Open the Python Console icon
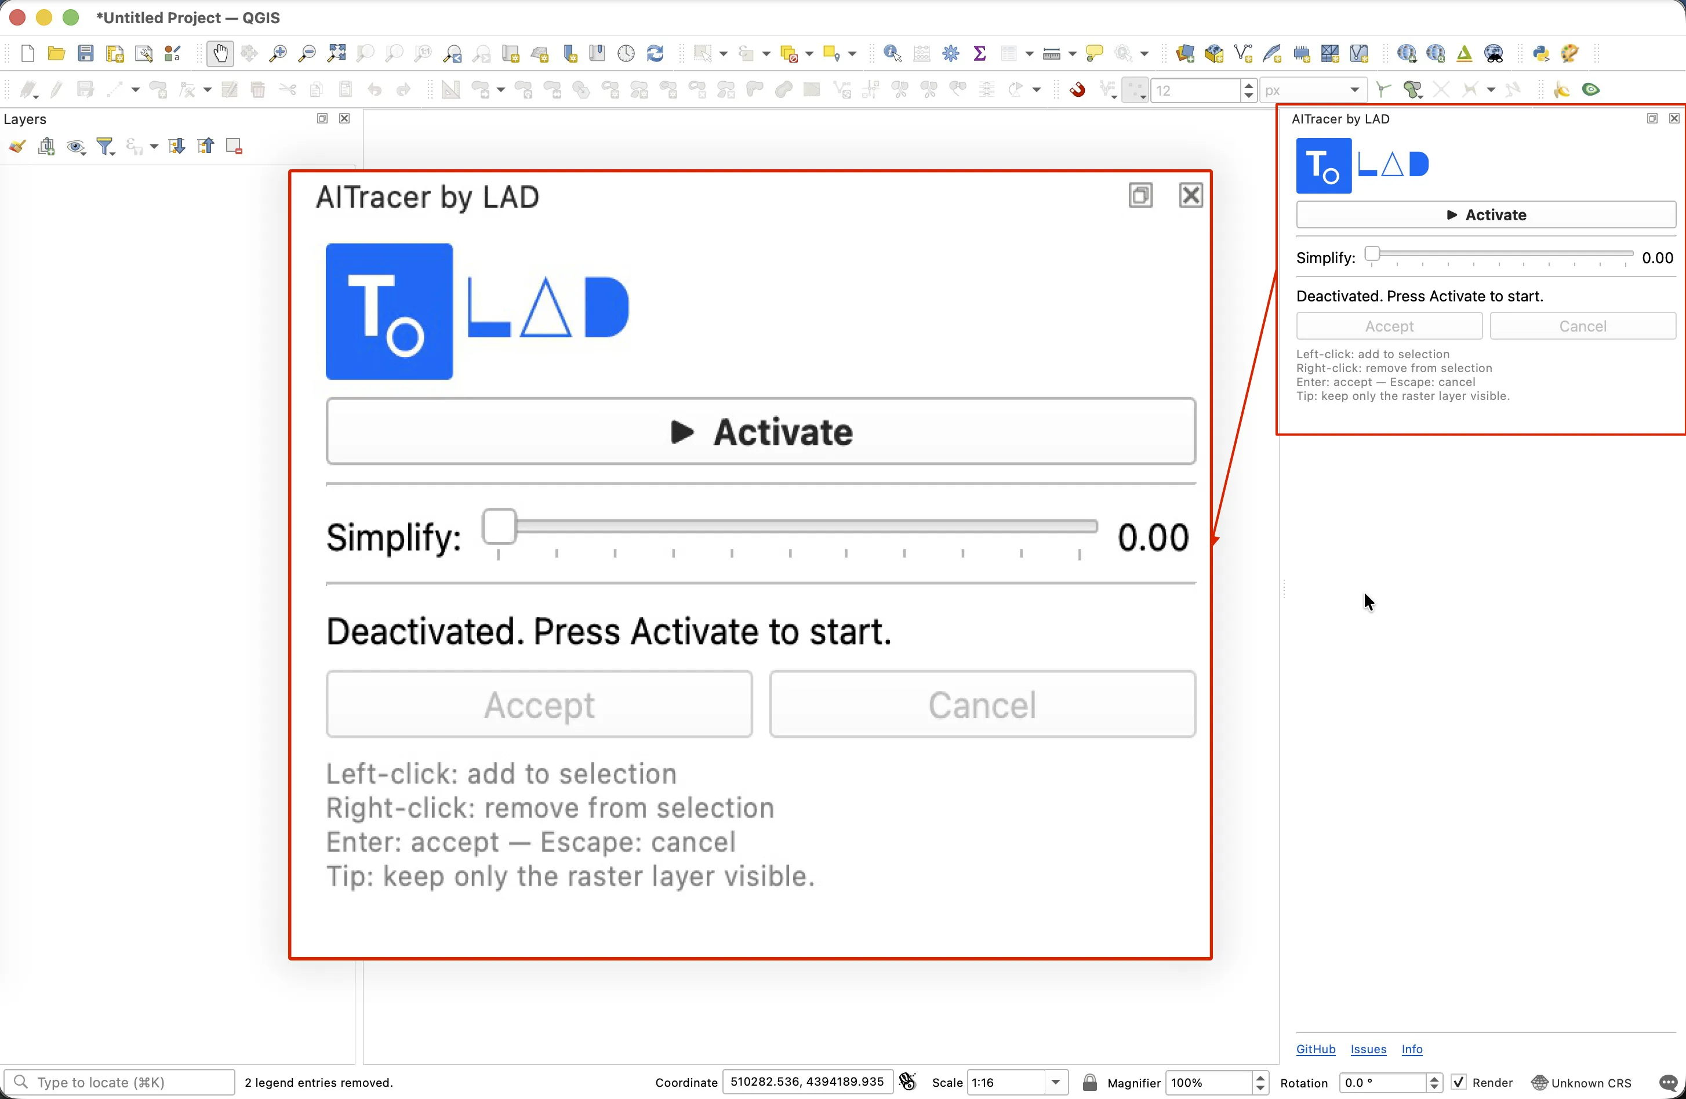1686x1099 pixels. click(1540, 53)
